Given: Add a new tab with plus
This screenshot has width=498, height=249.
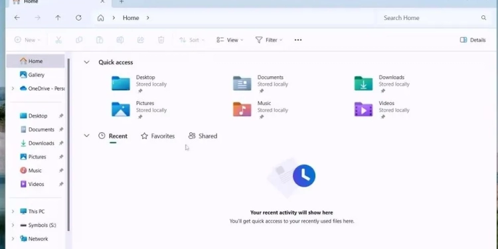Looking at the screenshot, I should 122,1.
